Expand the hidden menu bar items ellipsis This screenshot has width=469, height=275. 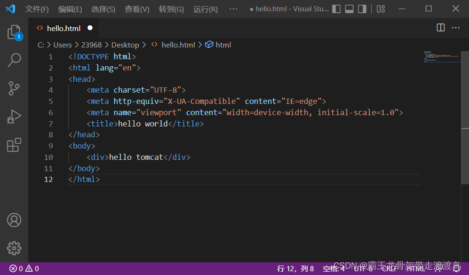(x=233, y=9)
